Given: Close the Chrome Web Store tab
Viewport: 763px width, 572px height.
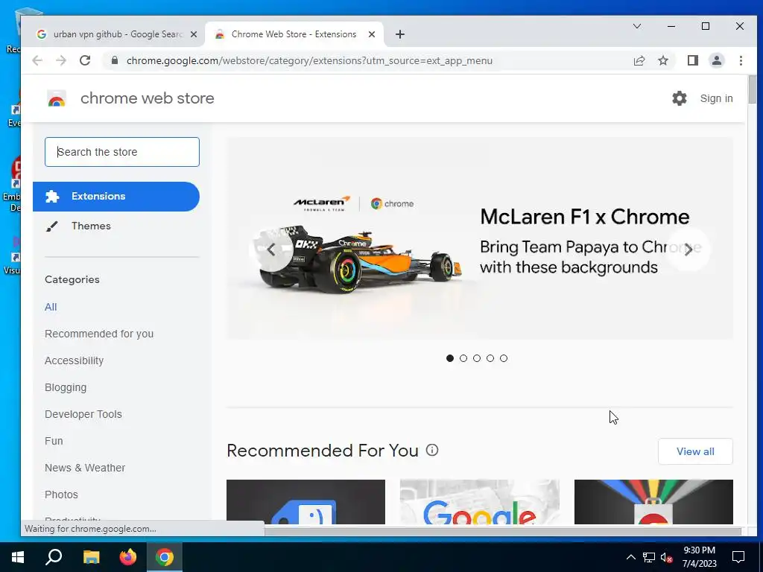Looking at the screenshot, I should [372, 34].
